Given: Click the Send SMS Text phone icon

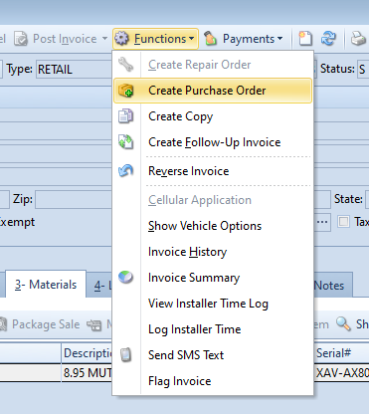Looking at the screenshot, I should pyautogui.click(x=126, y=355).
